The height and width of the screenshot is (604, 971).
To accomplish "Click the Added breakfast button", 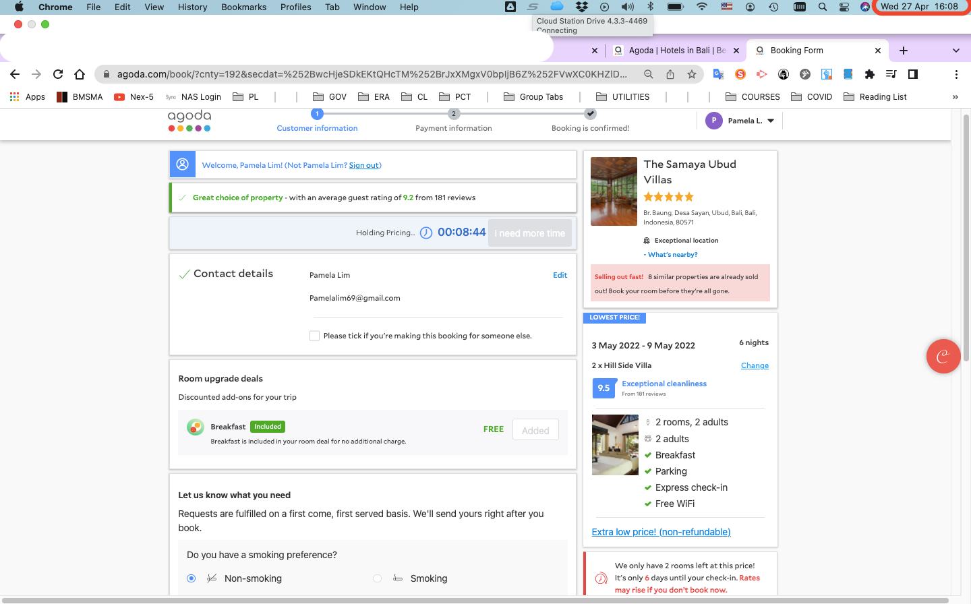I will pyautogui.click(x=535, y=430).
